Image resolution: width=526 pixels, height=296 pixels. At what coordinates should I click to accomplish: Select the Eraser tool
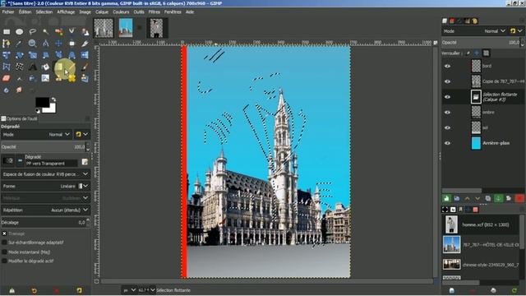click(7, 79)
